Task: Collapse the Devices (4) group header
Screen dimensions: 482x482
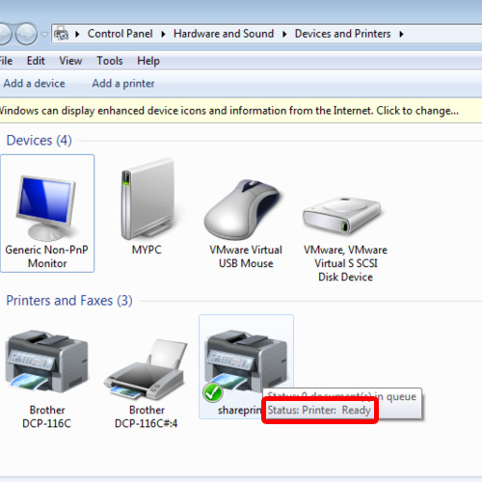Action: [39, 141]
